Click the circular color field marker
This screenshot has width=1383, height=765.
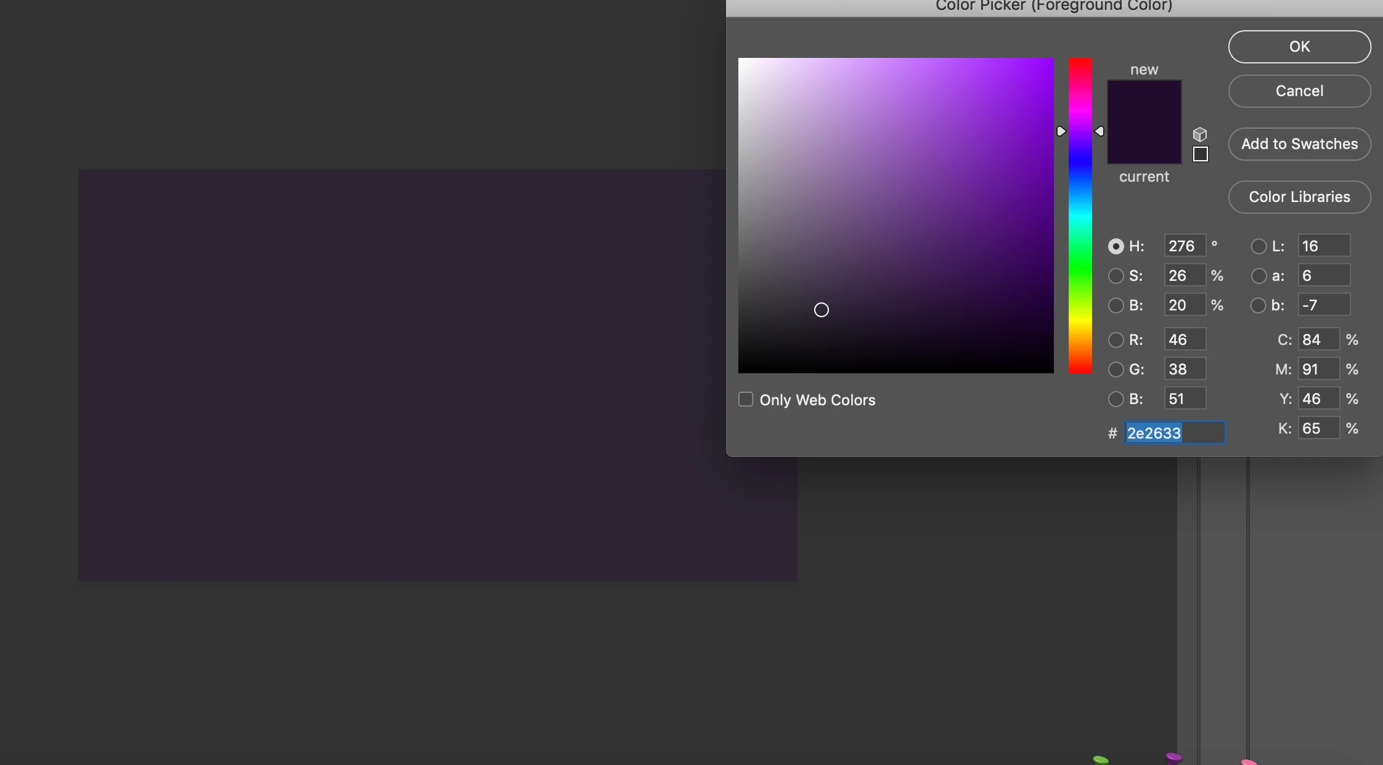pyautogui.click(x=821, y=310)
